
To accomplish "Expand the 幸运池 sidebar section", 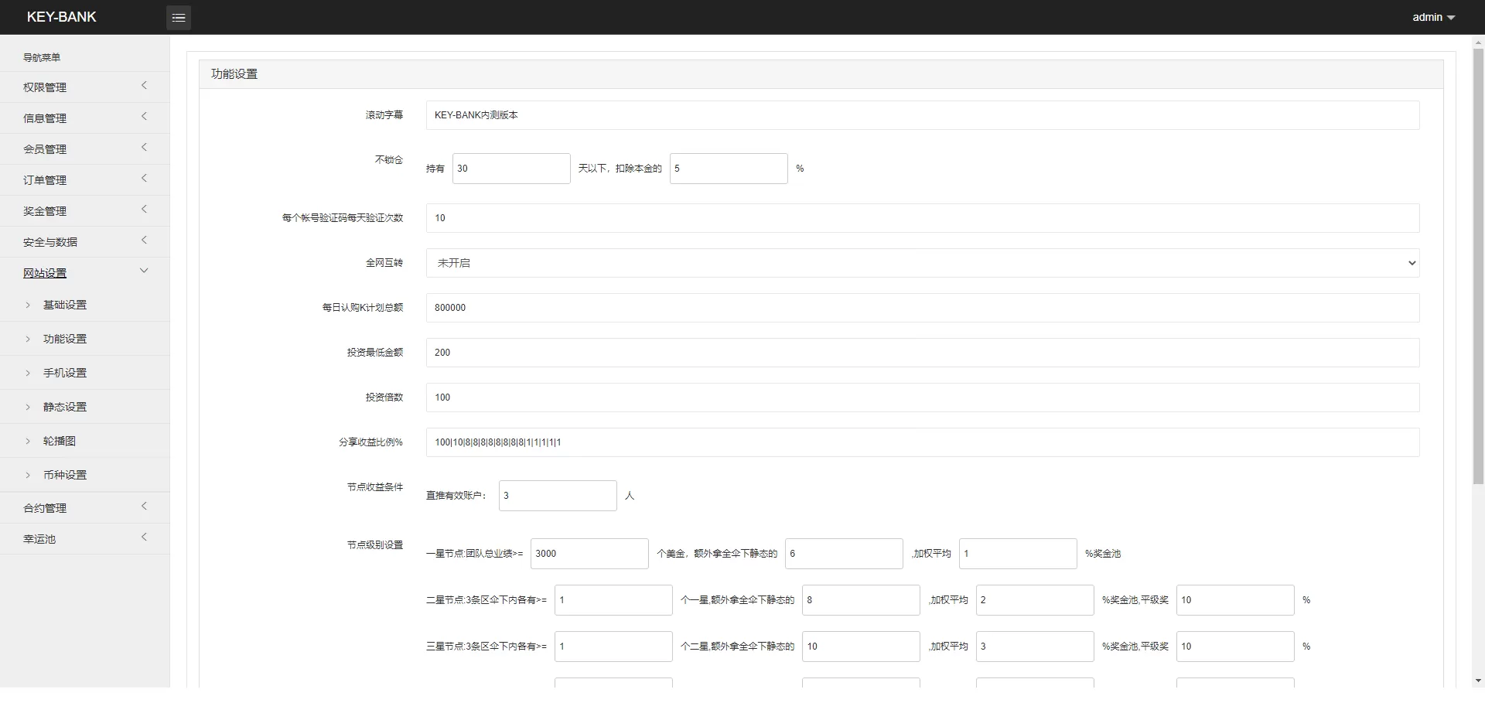I will pos(85,538).
